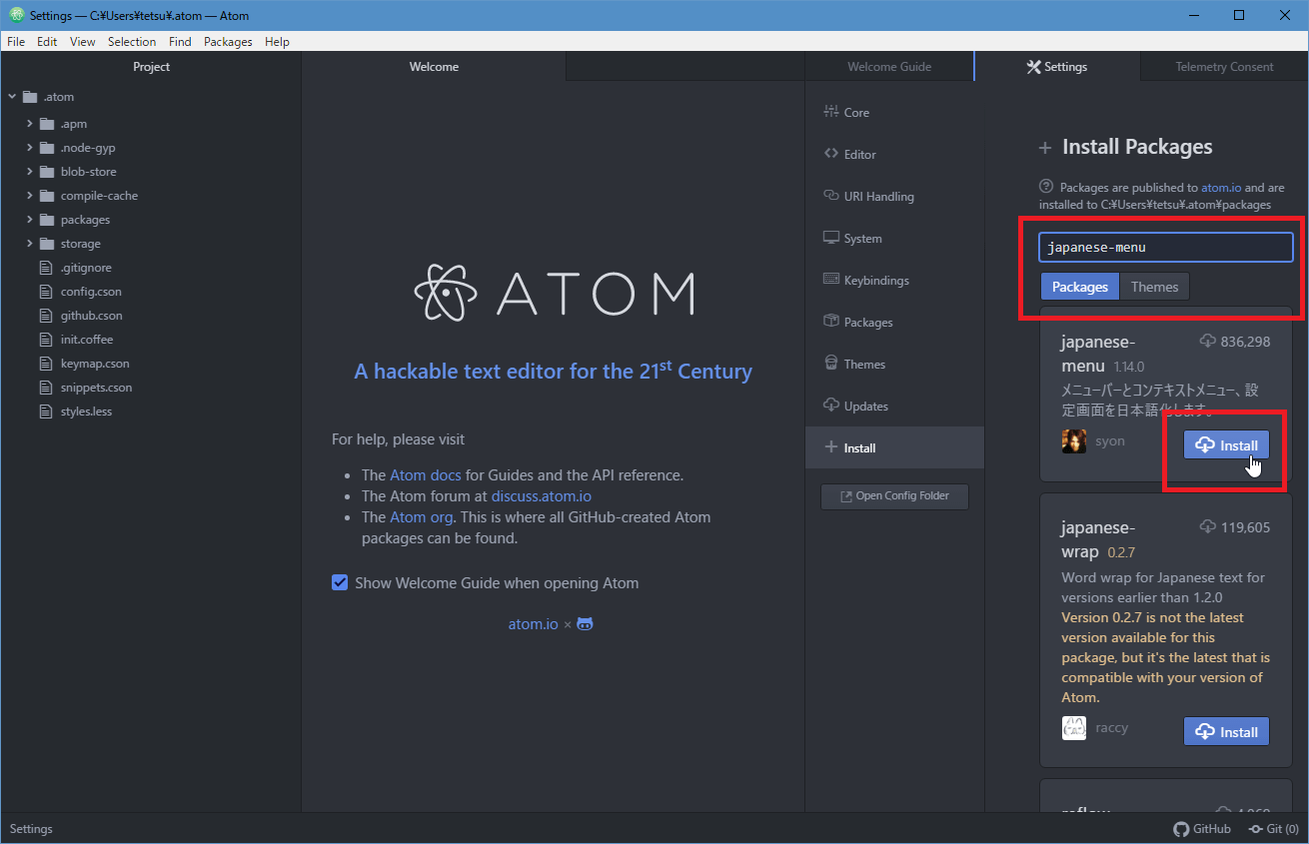This screenshot has width=1309, height=844.
Task: Collapse the .atom root folder
Action: point(12,97)
